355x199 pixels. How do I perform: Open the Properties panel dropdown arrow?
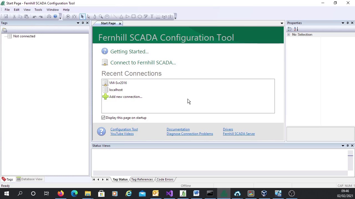[x=343, y=23]
